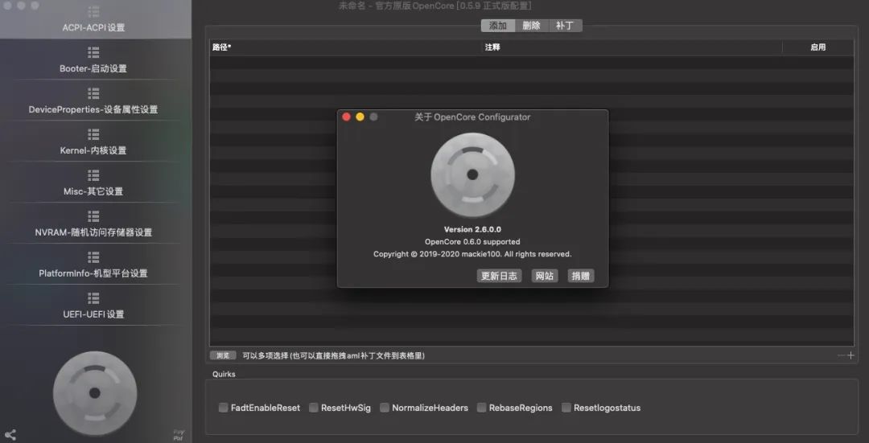869x443 pixels.
Task: Close the About OpenCore Configurator dialog
Action: pos(346,117)
